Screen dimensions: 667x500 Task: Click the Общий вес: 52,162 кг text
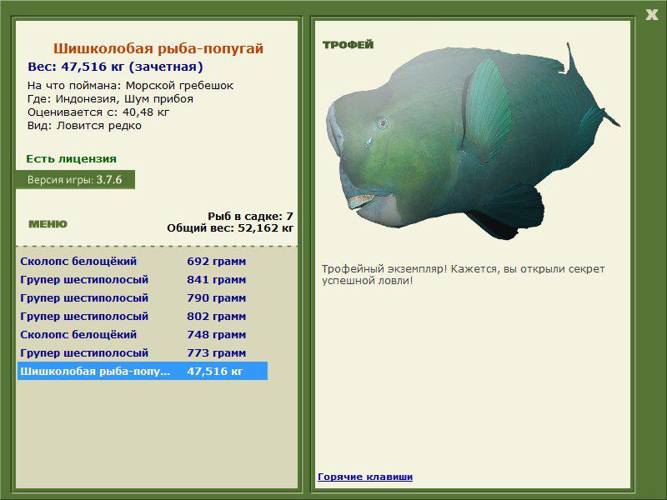230,227
